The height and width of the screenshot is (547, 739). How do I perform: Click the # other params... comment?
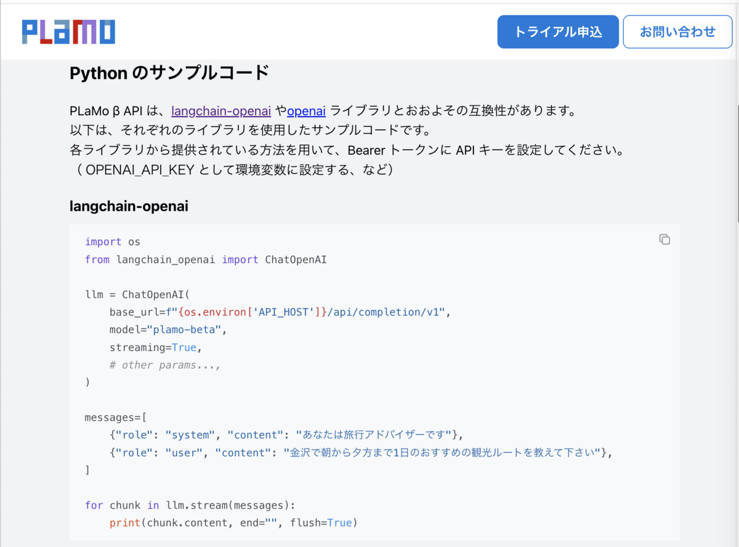click(165, 365)
